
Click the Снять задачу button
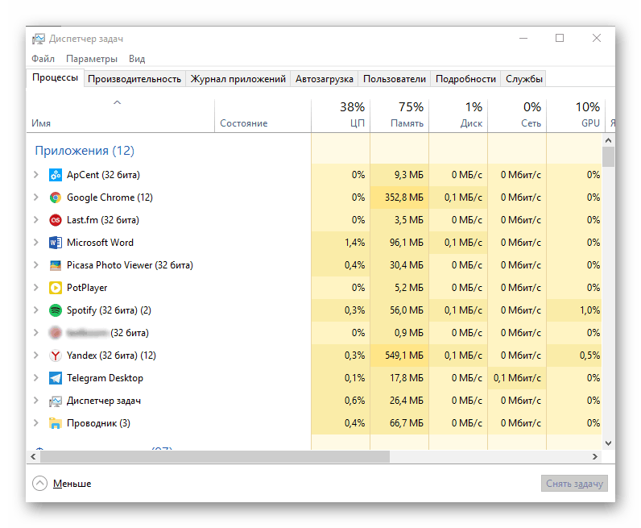click(574, 484)
